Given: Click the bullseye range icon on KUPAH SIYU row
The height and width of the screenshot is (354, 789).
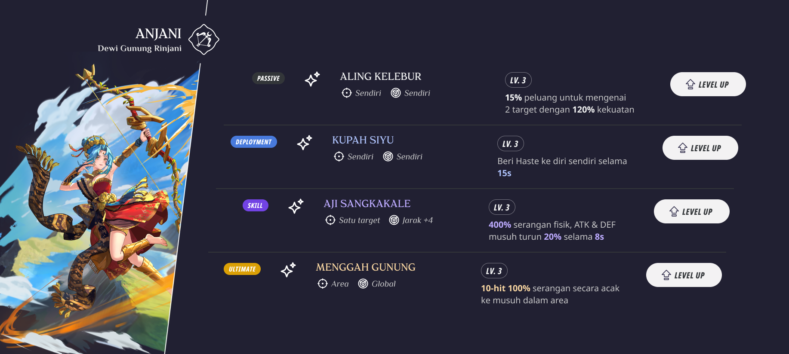Looking at the screenshot, I should click(388, 157).
